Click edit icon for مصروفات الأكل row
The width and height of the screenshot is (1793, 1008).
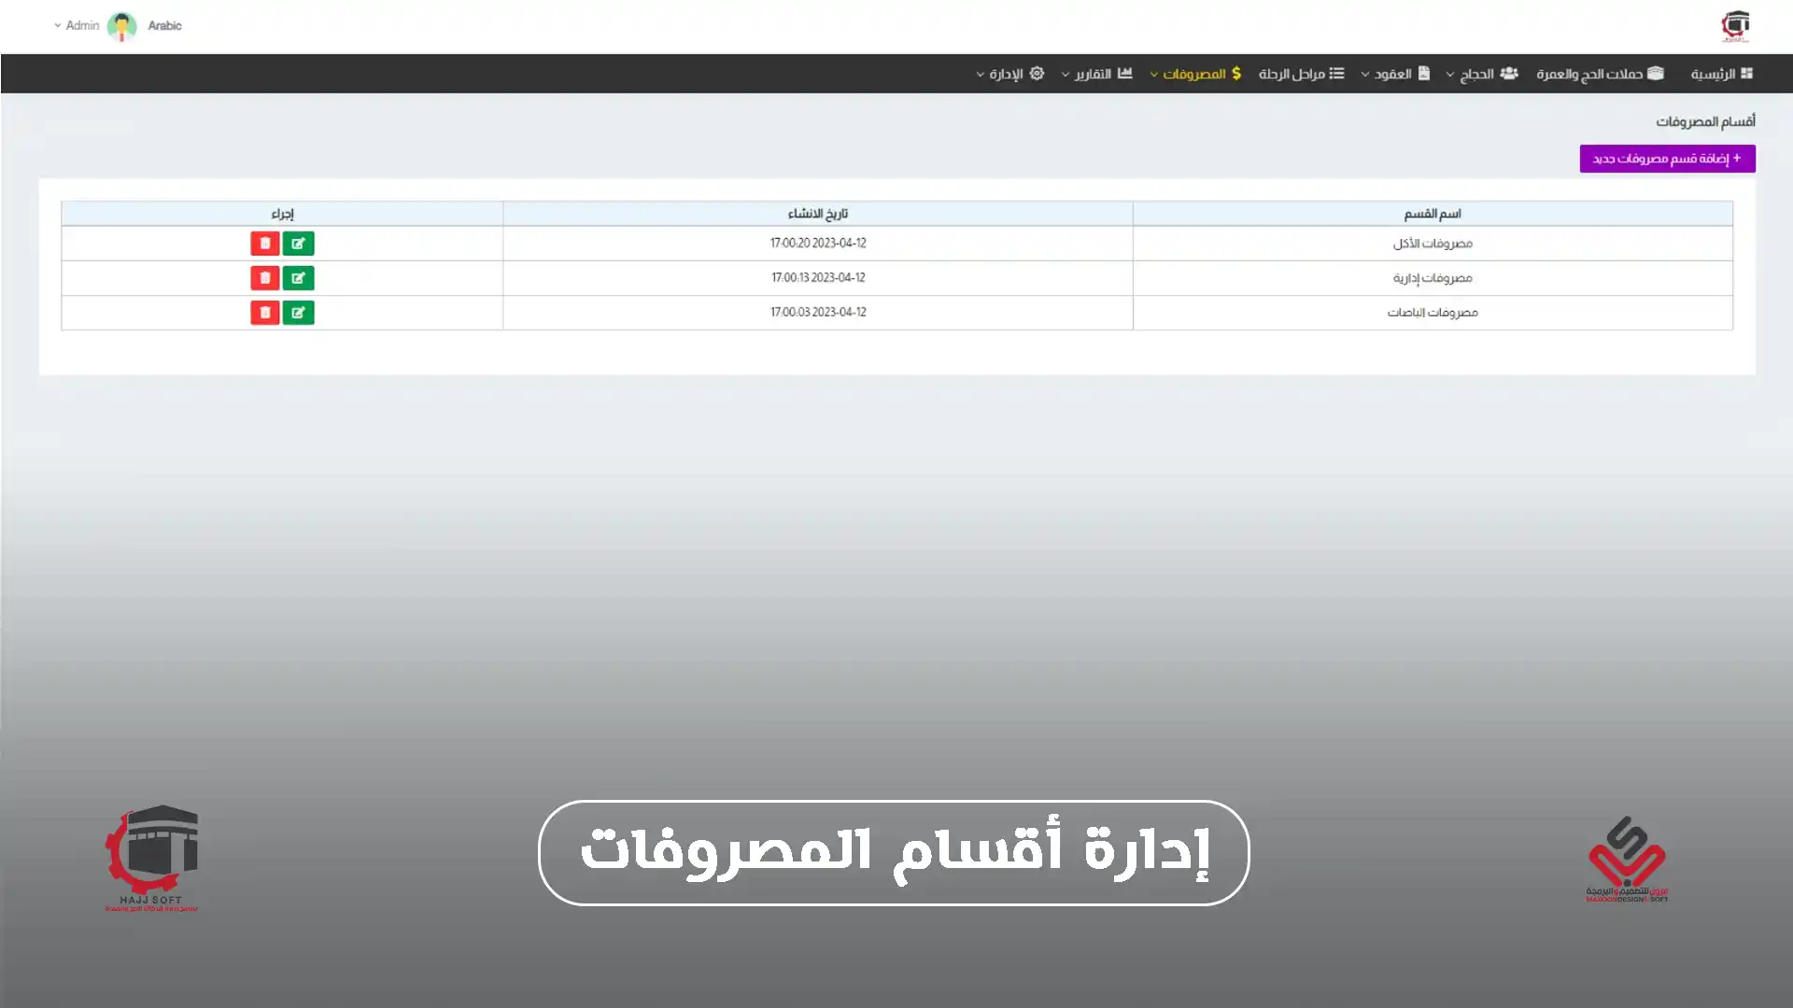[298, 244]
